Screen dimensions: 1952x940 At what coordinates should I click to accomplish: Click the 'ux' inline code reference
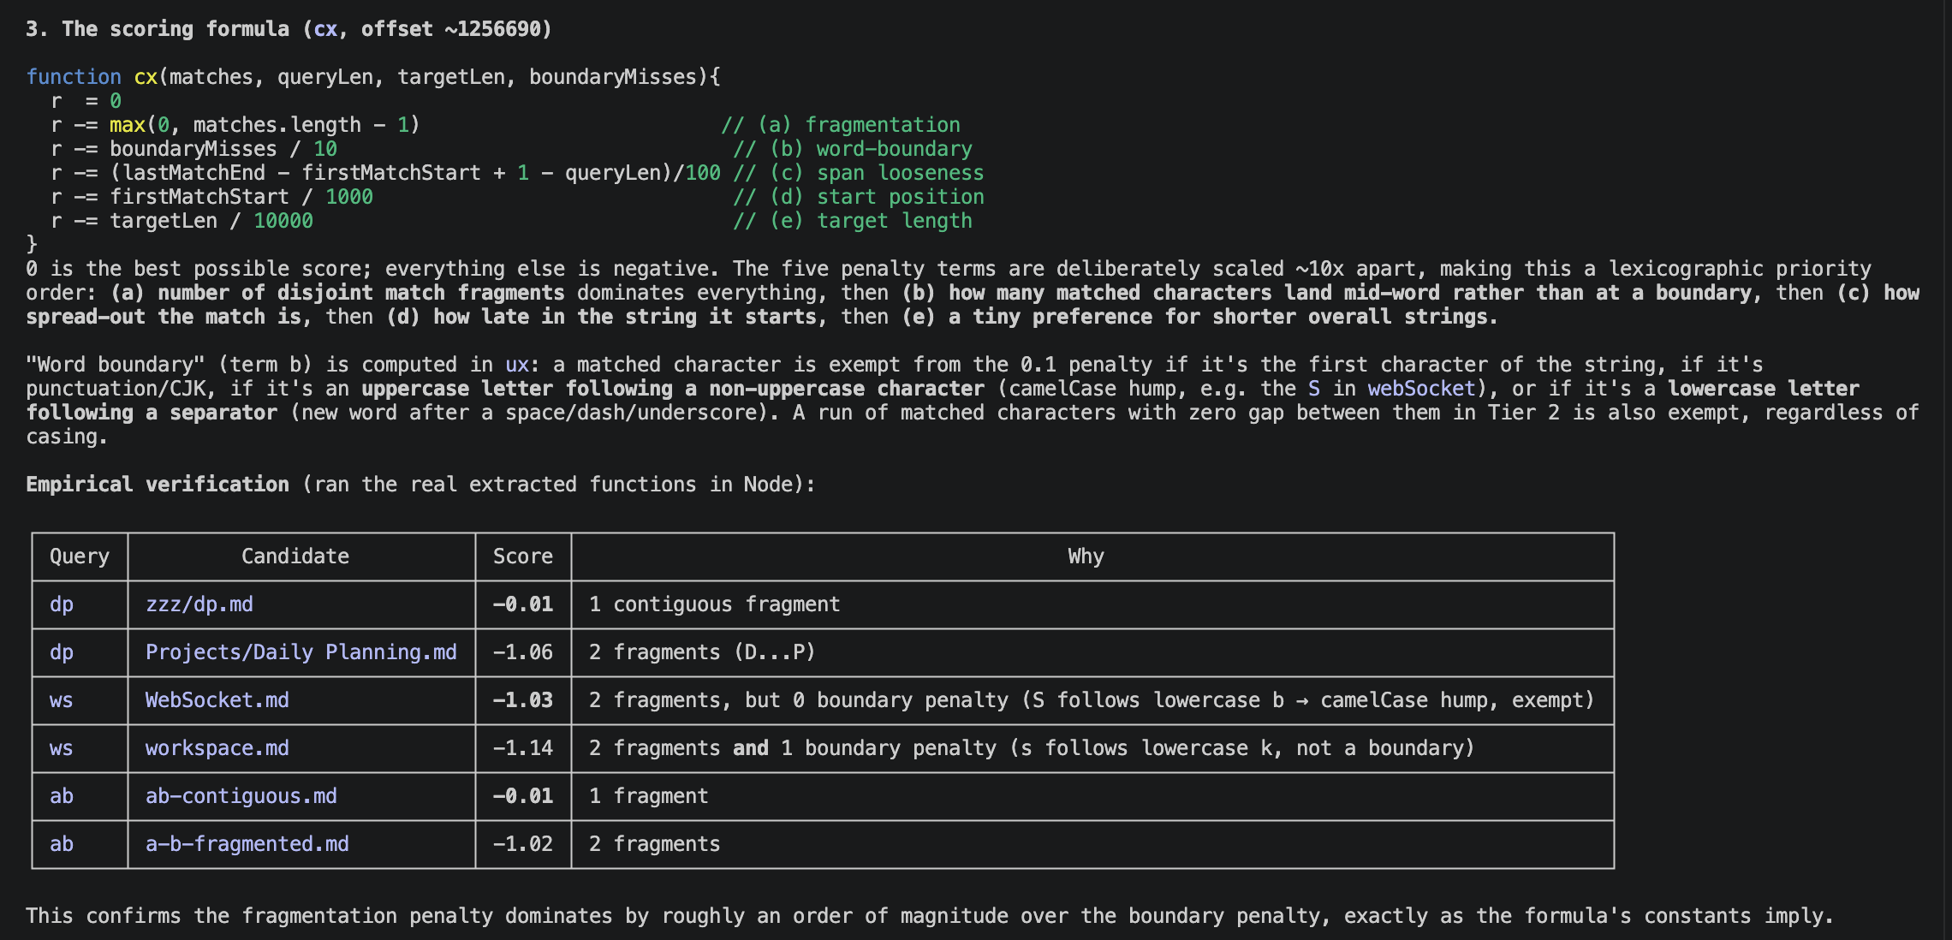517,365
